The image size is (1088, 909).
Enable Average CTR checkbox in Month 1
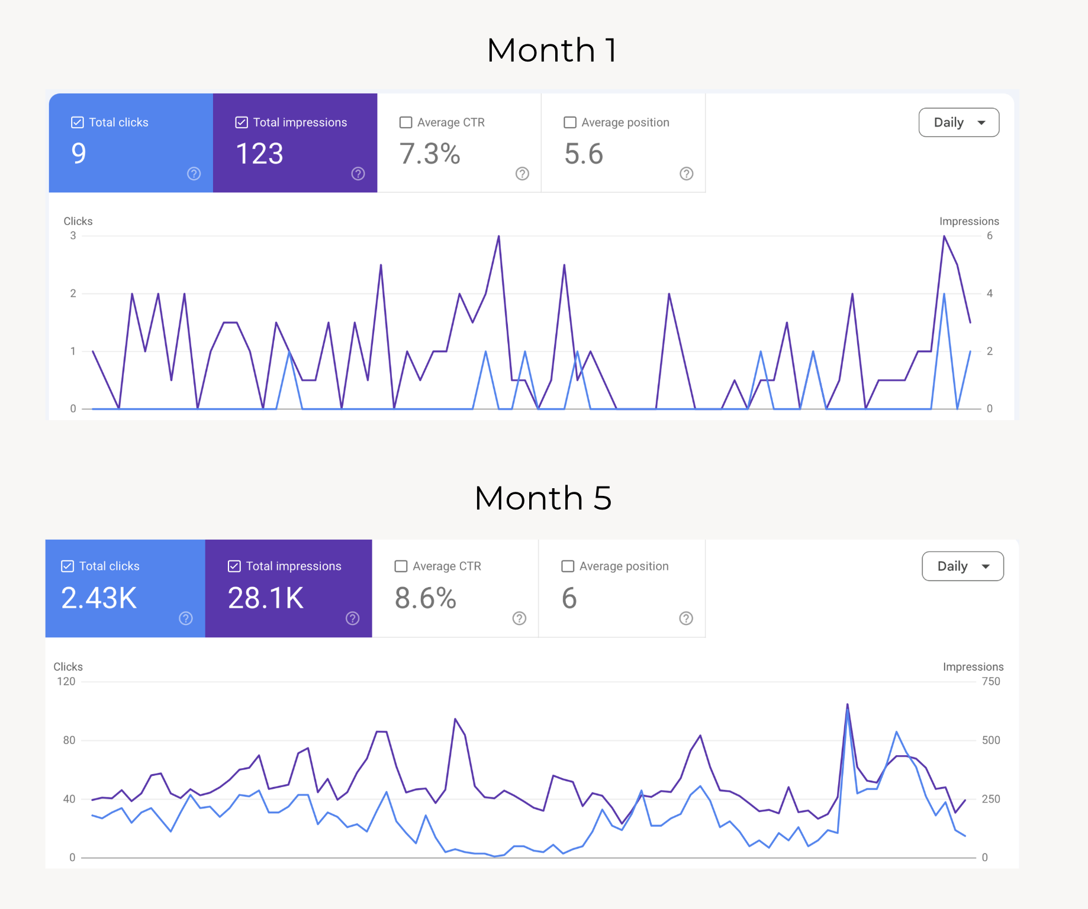pos(405,123)
